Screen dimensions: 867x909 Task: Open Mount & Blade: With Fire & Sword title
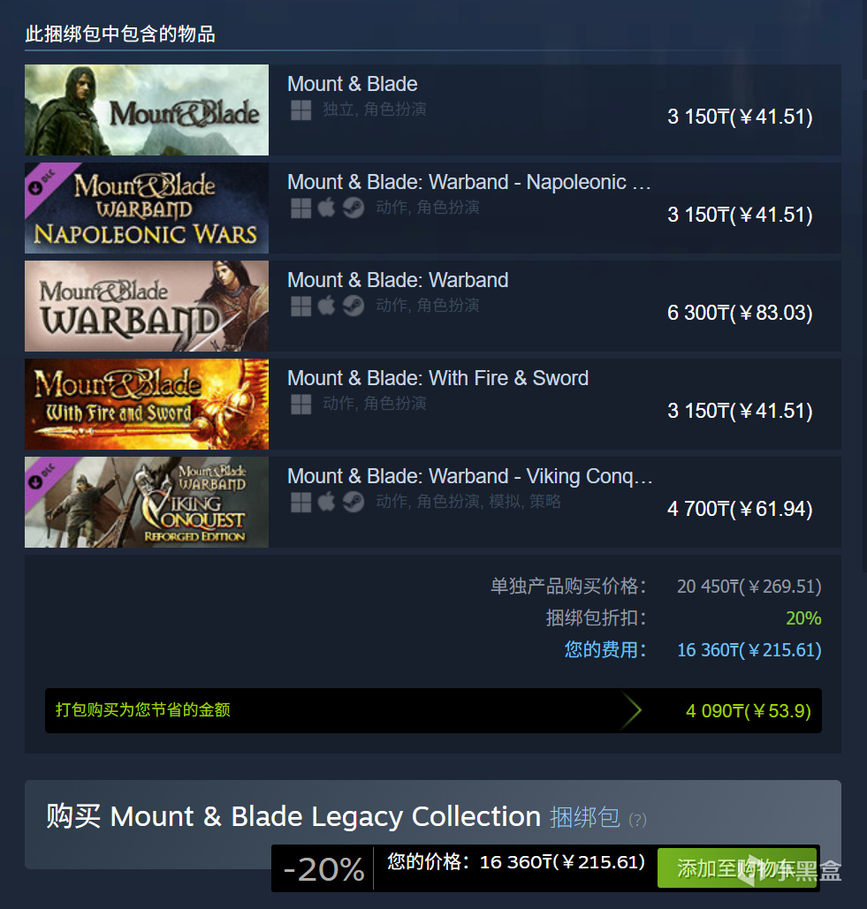pos(437,378)
